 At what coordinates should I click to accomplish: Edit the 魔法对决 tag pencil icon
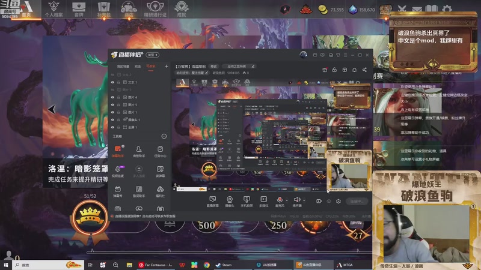pos(206,73)
